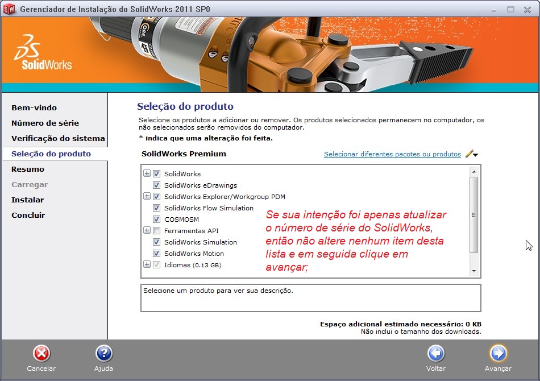Go to Número de série step
This screenshot has height=381, width=540.
click(45, 123)
